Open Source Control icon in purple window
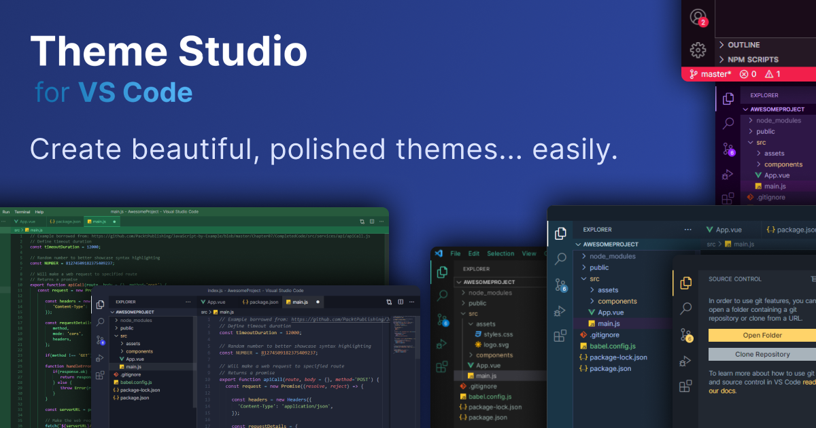 pos(729,149)
